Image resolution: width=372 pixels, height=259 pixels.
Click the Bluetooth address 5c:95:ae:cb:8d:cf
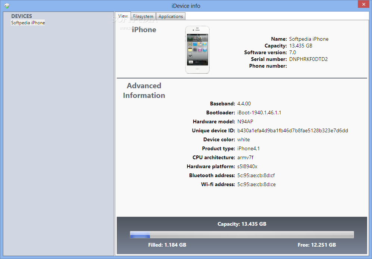pos(256,176)
